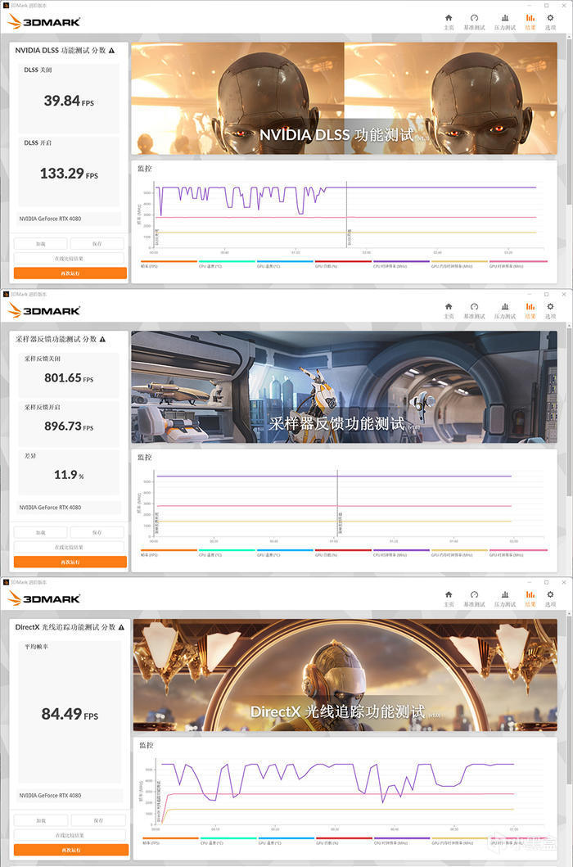573x867 pixels.
Task: Click orange 再次运行 in DirectX 光线追踪 window
Action: [70, 850]
